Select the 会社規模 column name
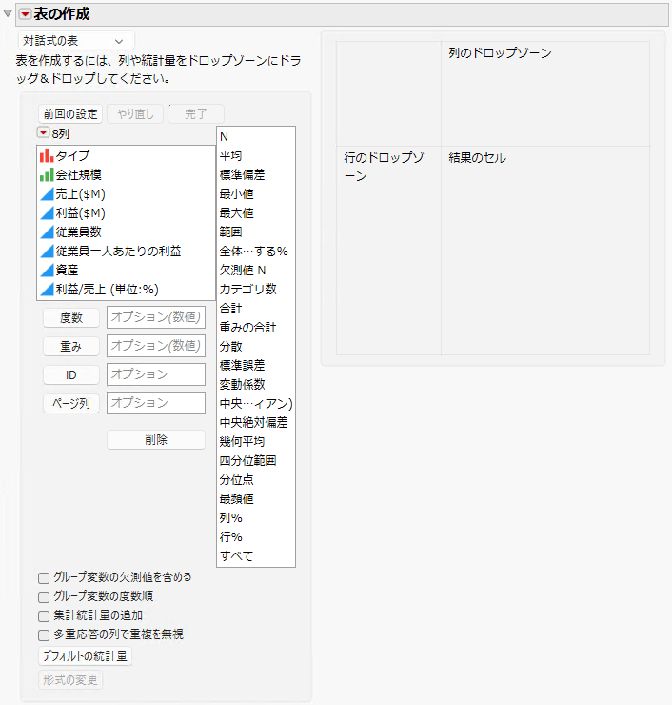 click(x=79, y=174)
